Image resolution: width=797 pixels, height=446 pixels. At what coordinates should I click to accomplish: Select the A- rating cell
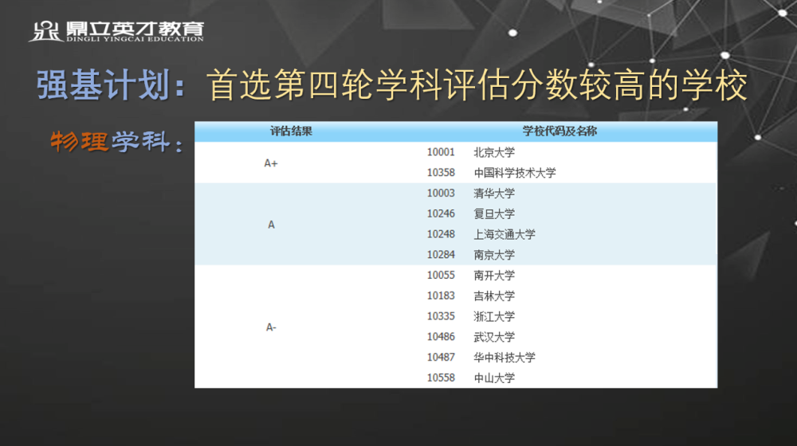pyautogui.click(x=271, y=327)
